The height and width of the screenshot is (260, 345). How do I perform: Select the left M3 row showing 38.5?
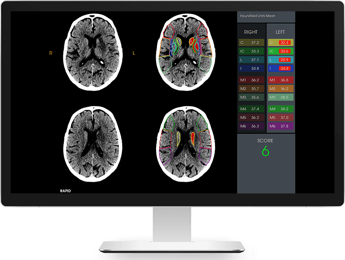coord(280,97)
